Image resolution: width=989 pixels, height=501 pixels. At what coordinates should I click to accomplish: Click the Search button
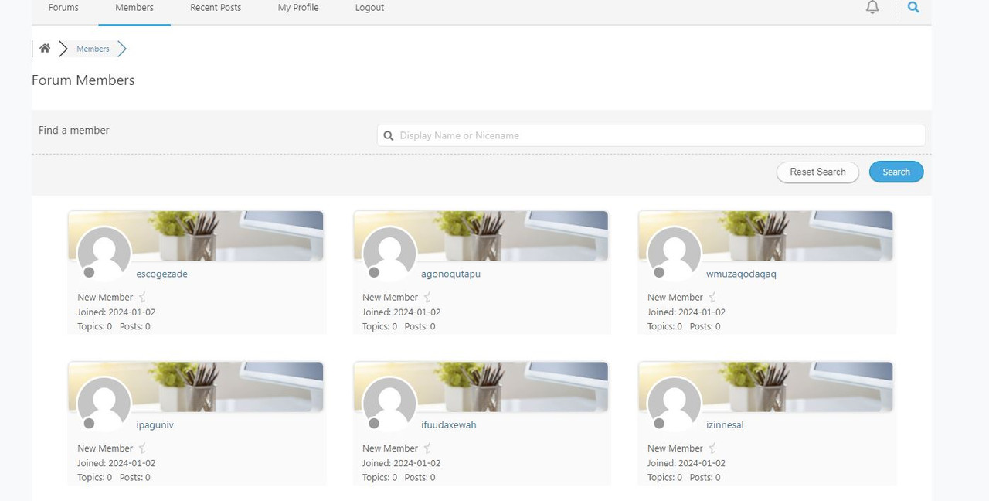click(896, 172)
